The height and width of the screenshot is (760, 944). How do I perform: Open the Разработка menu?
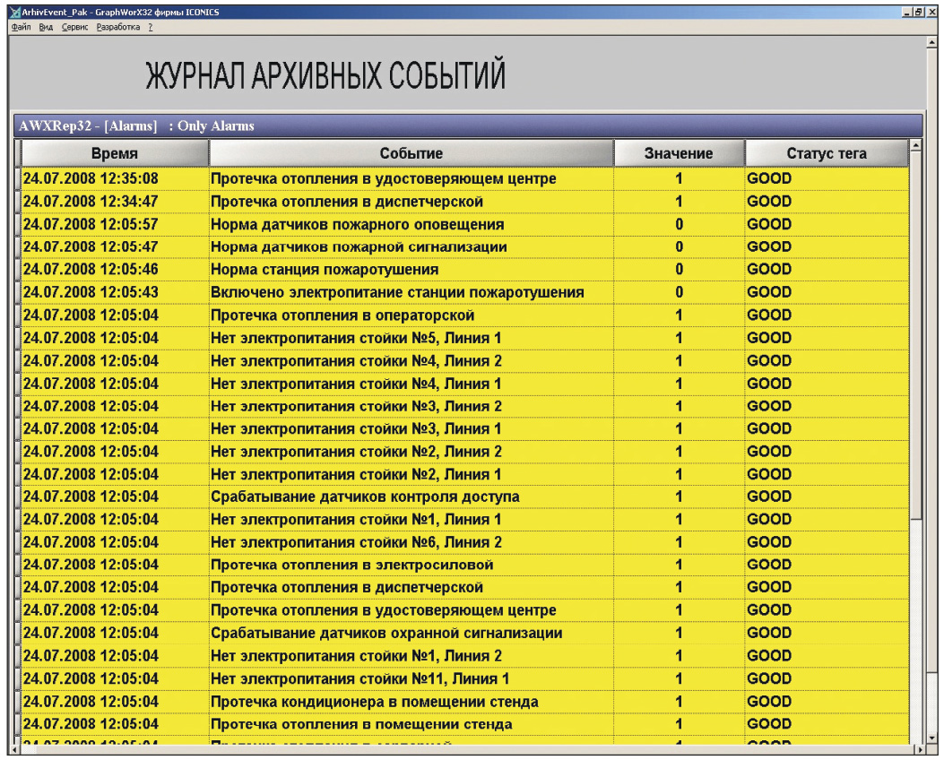point(118,27)
